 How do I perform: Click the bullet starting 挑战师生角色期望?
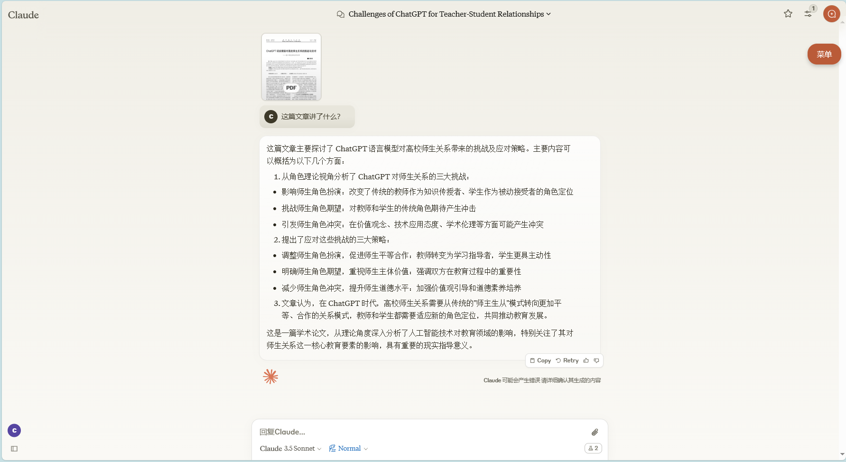379,209
